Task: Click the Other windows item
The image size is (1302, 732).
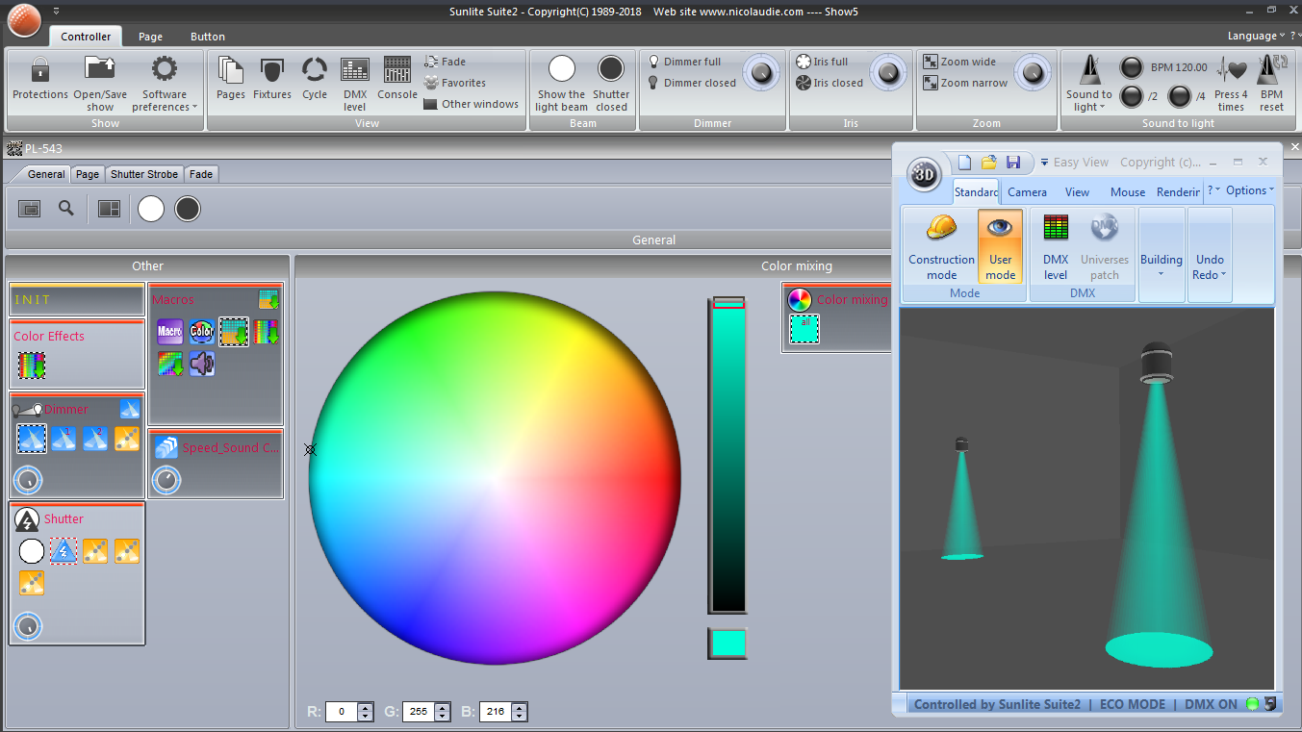Action: pos(471,104)
